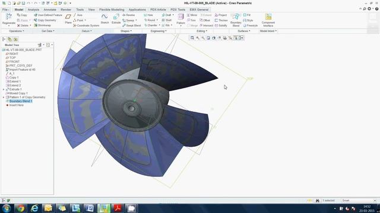
Task: Select the Swept Blend tool
Action: tap(131, 25)
